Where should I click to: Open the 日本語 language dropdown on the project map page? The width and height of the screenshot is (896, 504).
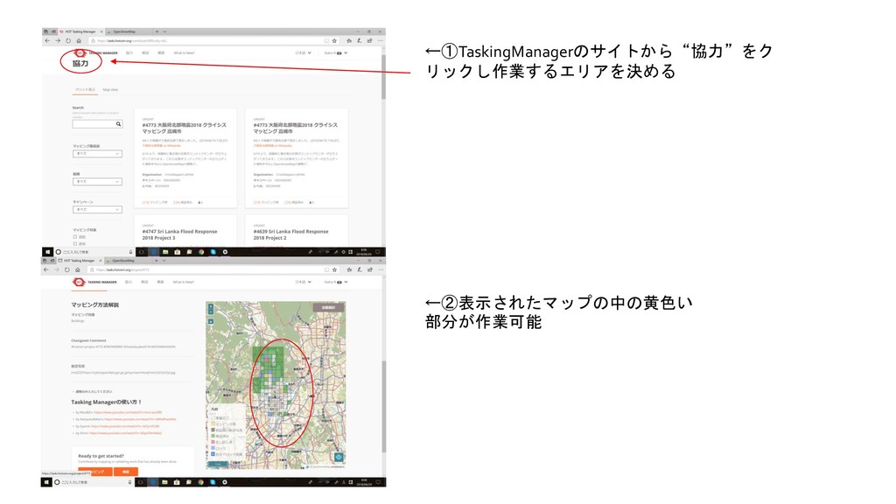pyautogui.click(x=303, y=282)
